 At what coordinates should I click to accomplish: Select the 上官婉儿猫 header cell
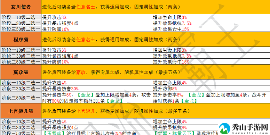(21, 111)
